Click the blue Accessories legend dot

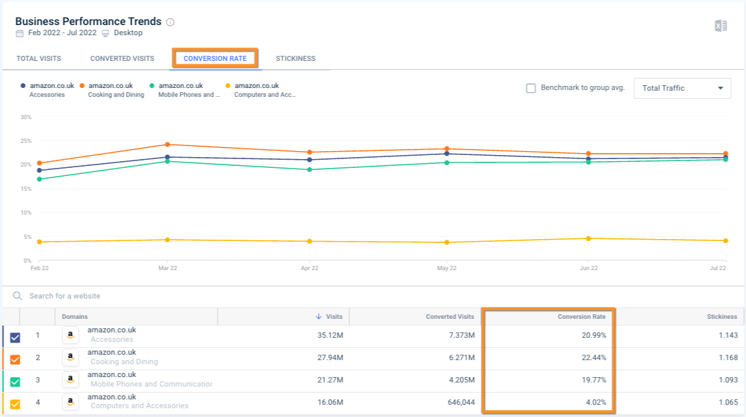coord(23,86)
